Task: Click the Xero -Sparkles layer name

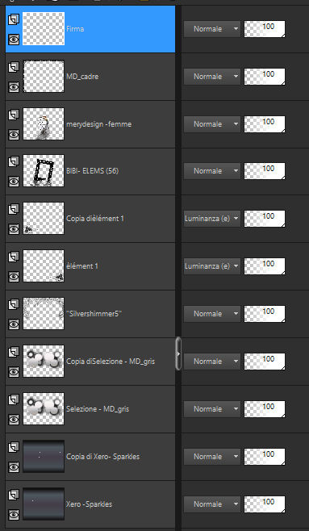Action: (89, 504)
